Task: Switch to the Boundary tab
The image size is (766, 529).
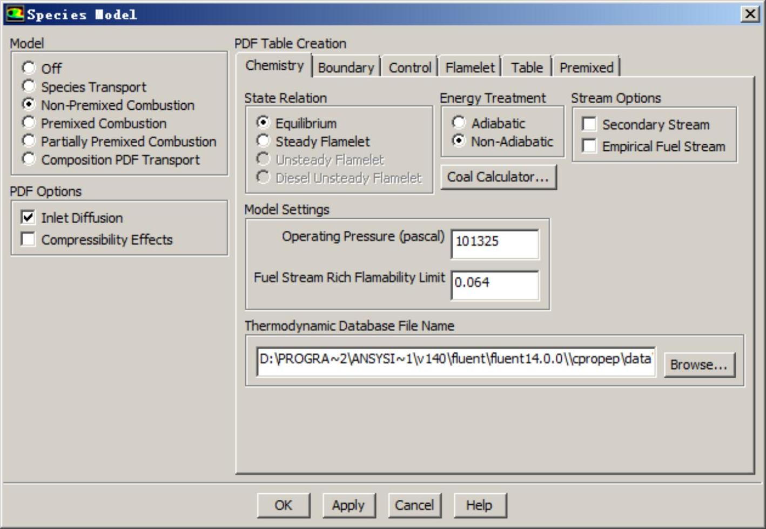Action: tap(346, 68)
